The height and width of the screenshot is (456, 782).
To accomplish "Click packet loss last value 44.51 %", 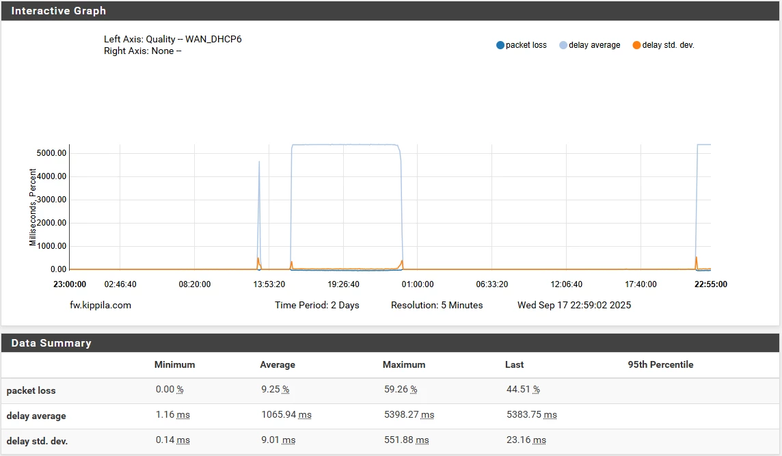I will pos(523,389).
